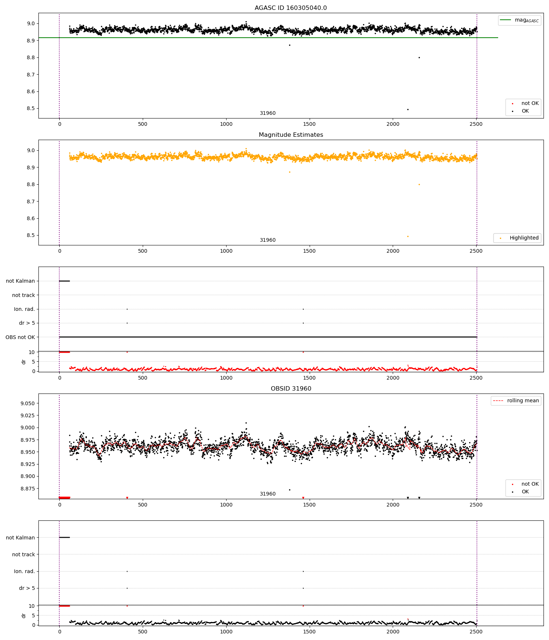
Task: Click the mag AGASC legend label
Action: [527, 20]
